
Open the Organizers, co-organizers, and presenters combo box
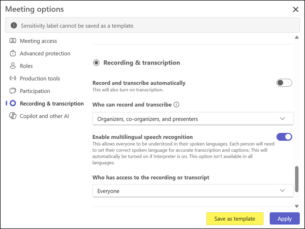pos(193,119)
